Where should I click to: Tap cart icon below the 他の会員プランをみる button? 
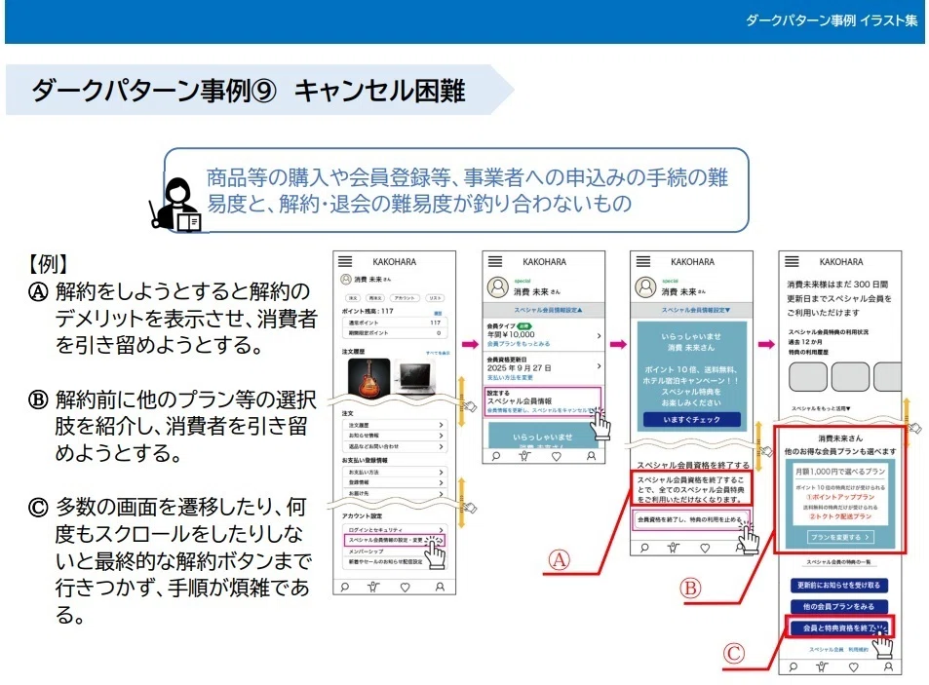coord(822,666)
